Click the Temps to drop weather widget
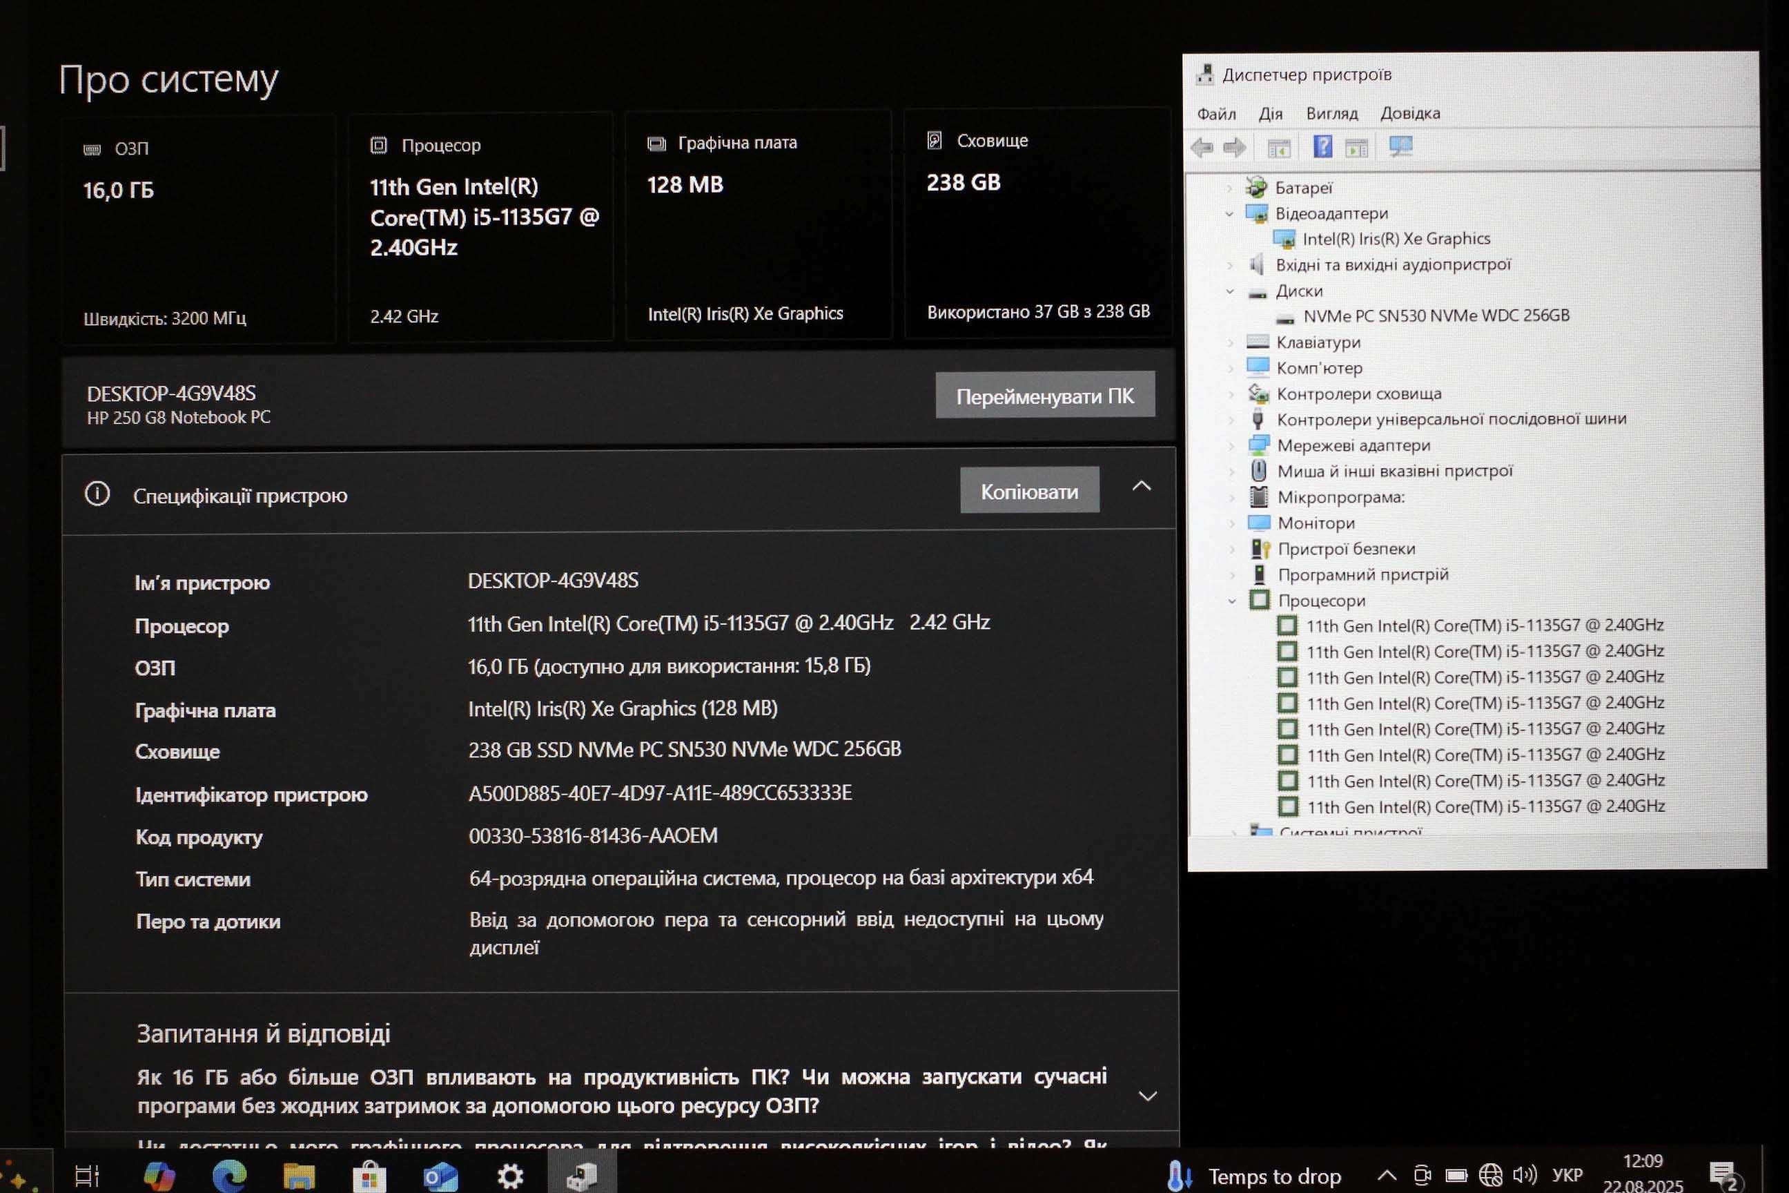This screenshot has width=1789, height=1193. click(1255, 1176)
